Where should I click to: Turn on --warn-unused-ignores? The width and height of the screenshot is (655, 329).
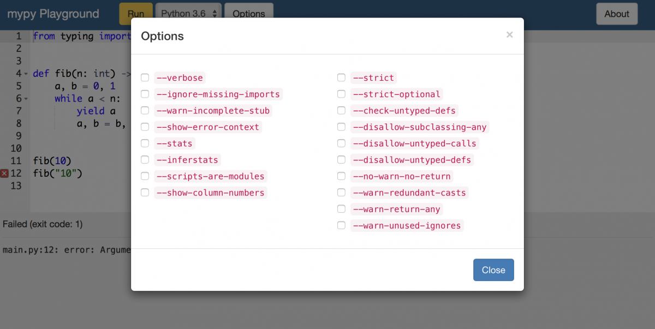pyautogui.click(x=341, y=225)
